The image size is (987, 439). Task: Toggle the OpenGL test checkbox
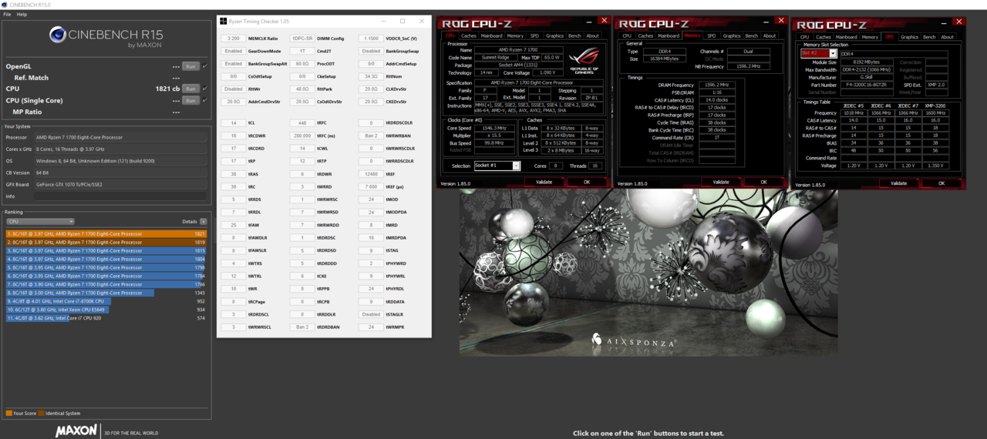tap(204, 67)
